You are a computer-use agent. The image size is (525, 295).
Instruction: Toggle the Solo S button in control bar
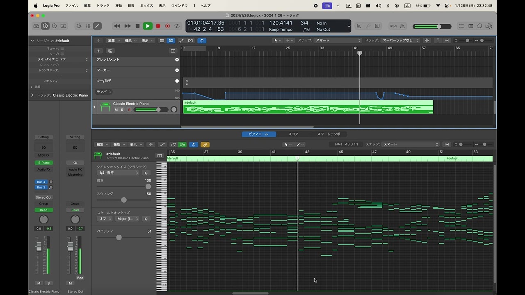tap(377, 26)
